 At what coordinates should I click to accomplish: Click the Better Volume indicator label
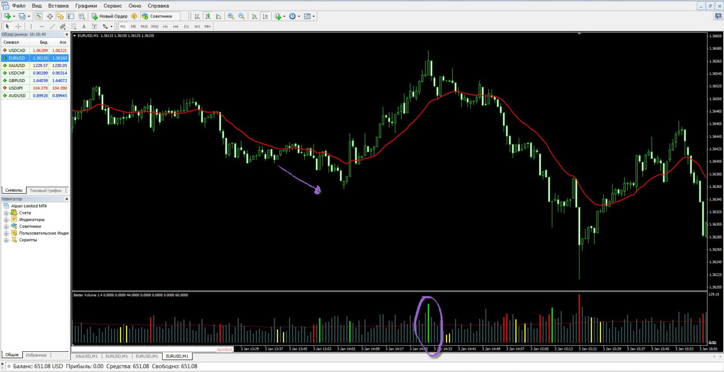coord(131,294)
